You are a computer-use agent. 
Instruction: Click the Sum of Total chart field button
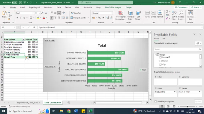(x=50, y=41)
